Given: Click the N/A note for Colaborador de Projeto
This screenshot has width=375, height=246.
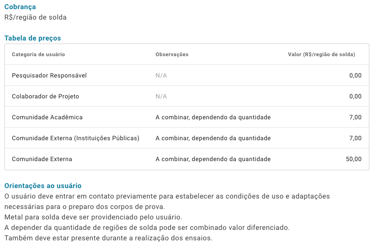Looking at the screenshot, I should click(161, 97).
